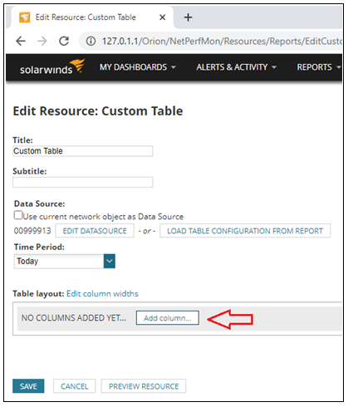
Task: Close the Edit Resource tab
Action: [163, 17]
